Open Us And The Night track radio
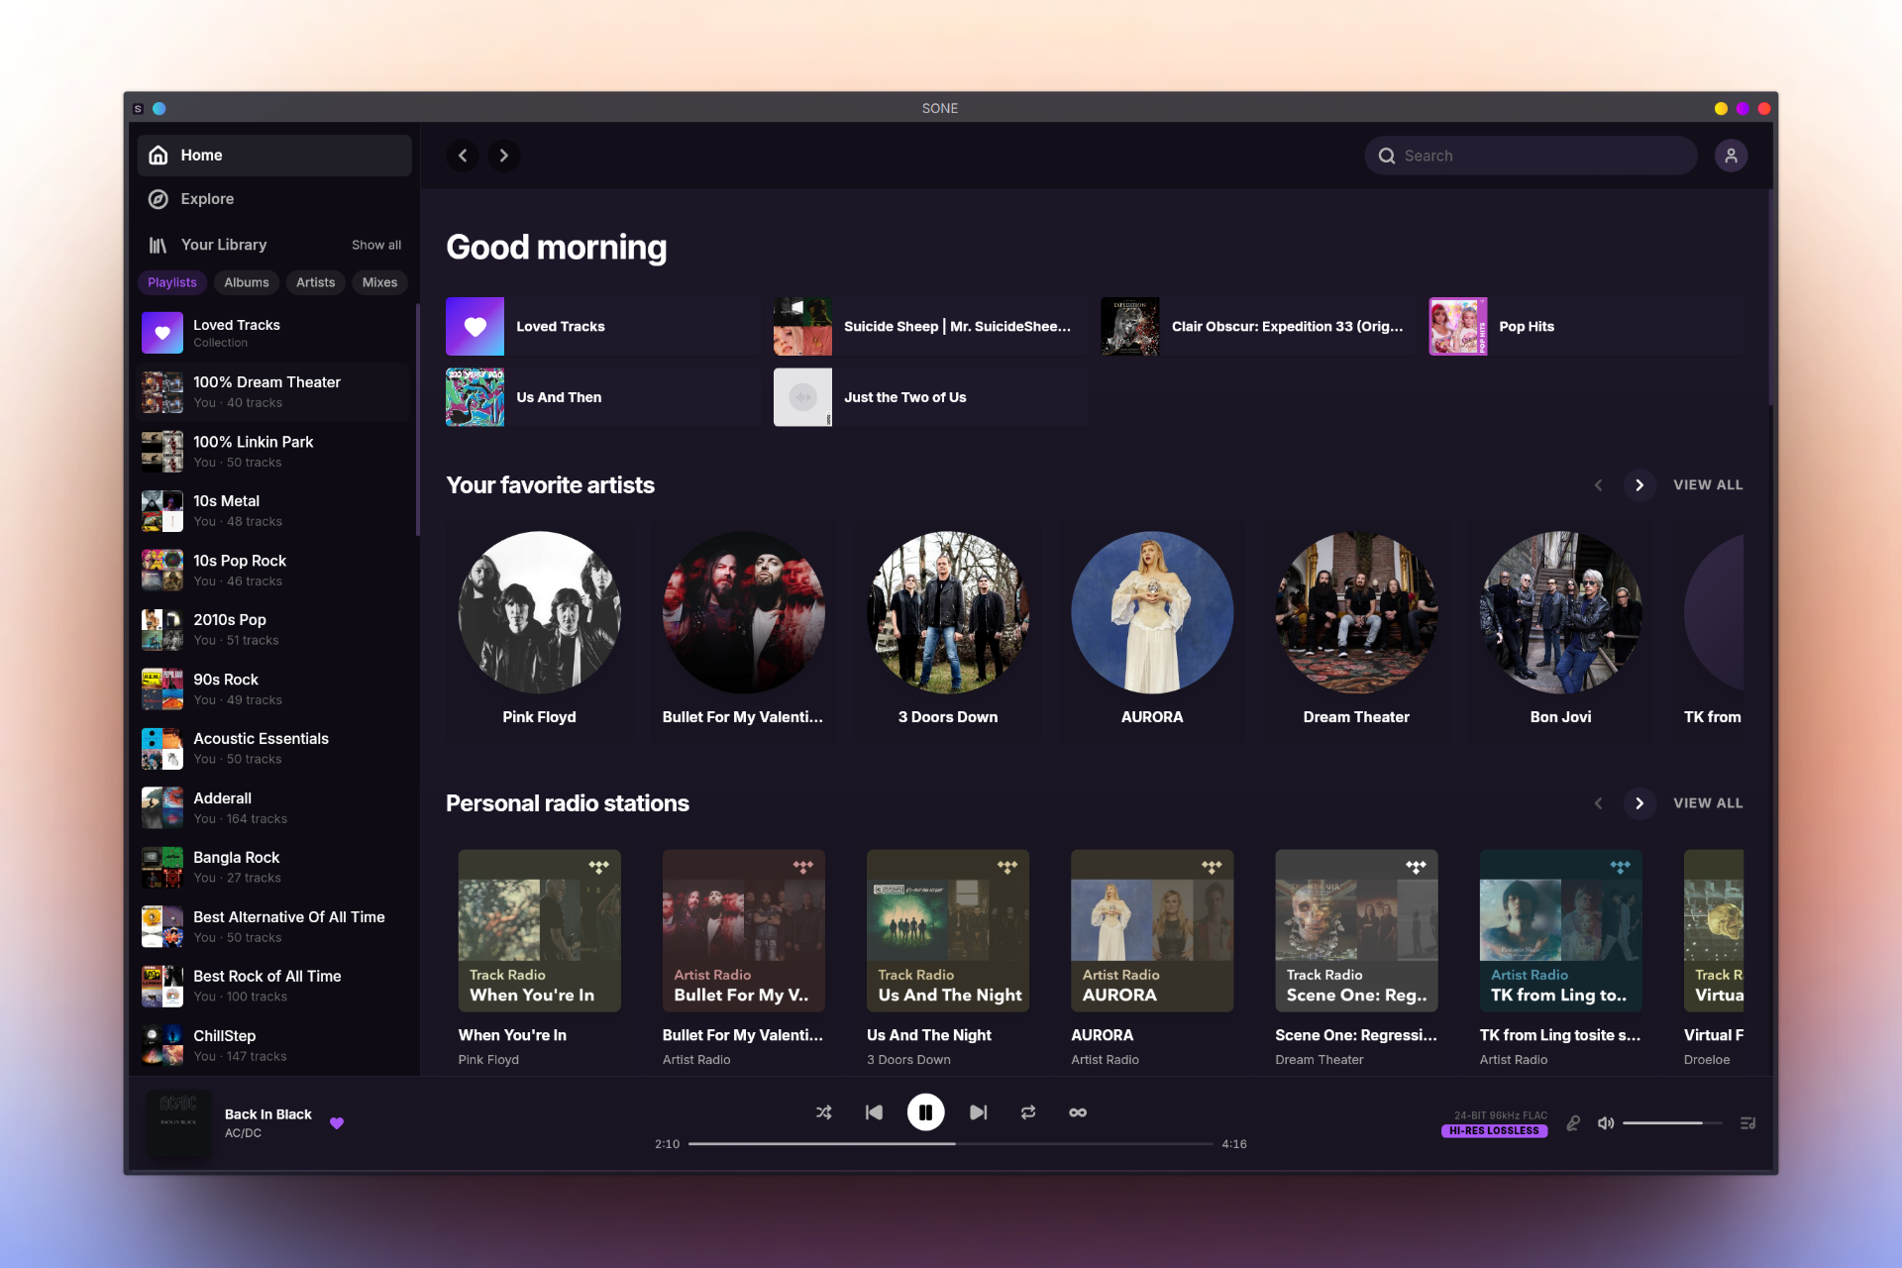Image resolution: width=1902 pixels, height=1268 pixels. tap(948, 930)
